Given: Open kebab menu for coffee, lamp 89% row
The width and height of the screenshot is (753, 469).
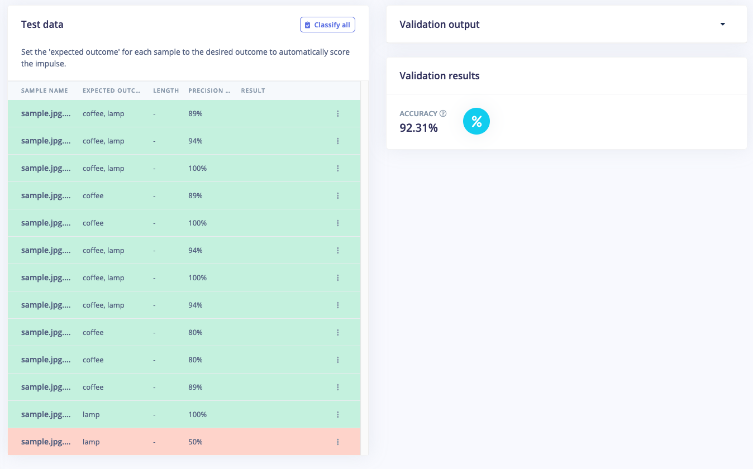Looking at the screenshot, I should coord(338,114).
